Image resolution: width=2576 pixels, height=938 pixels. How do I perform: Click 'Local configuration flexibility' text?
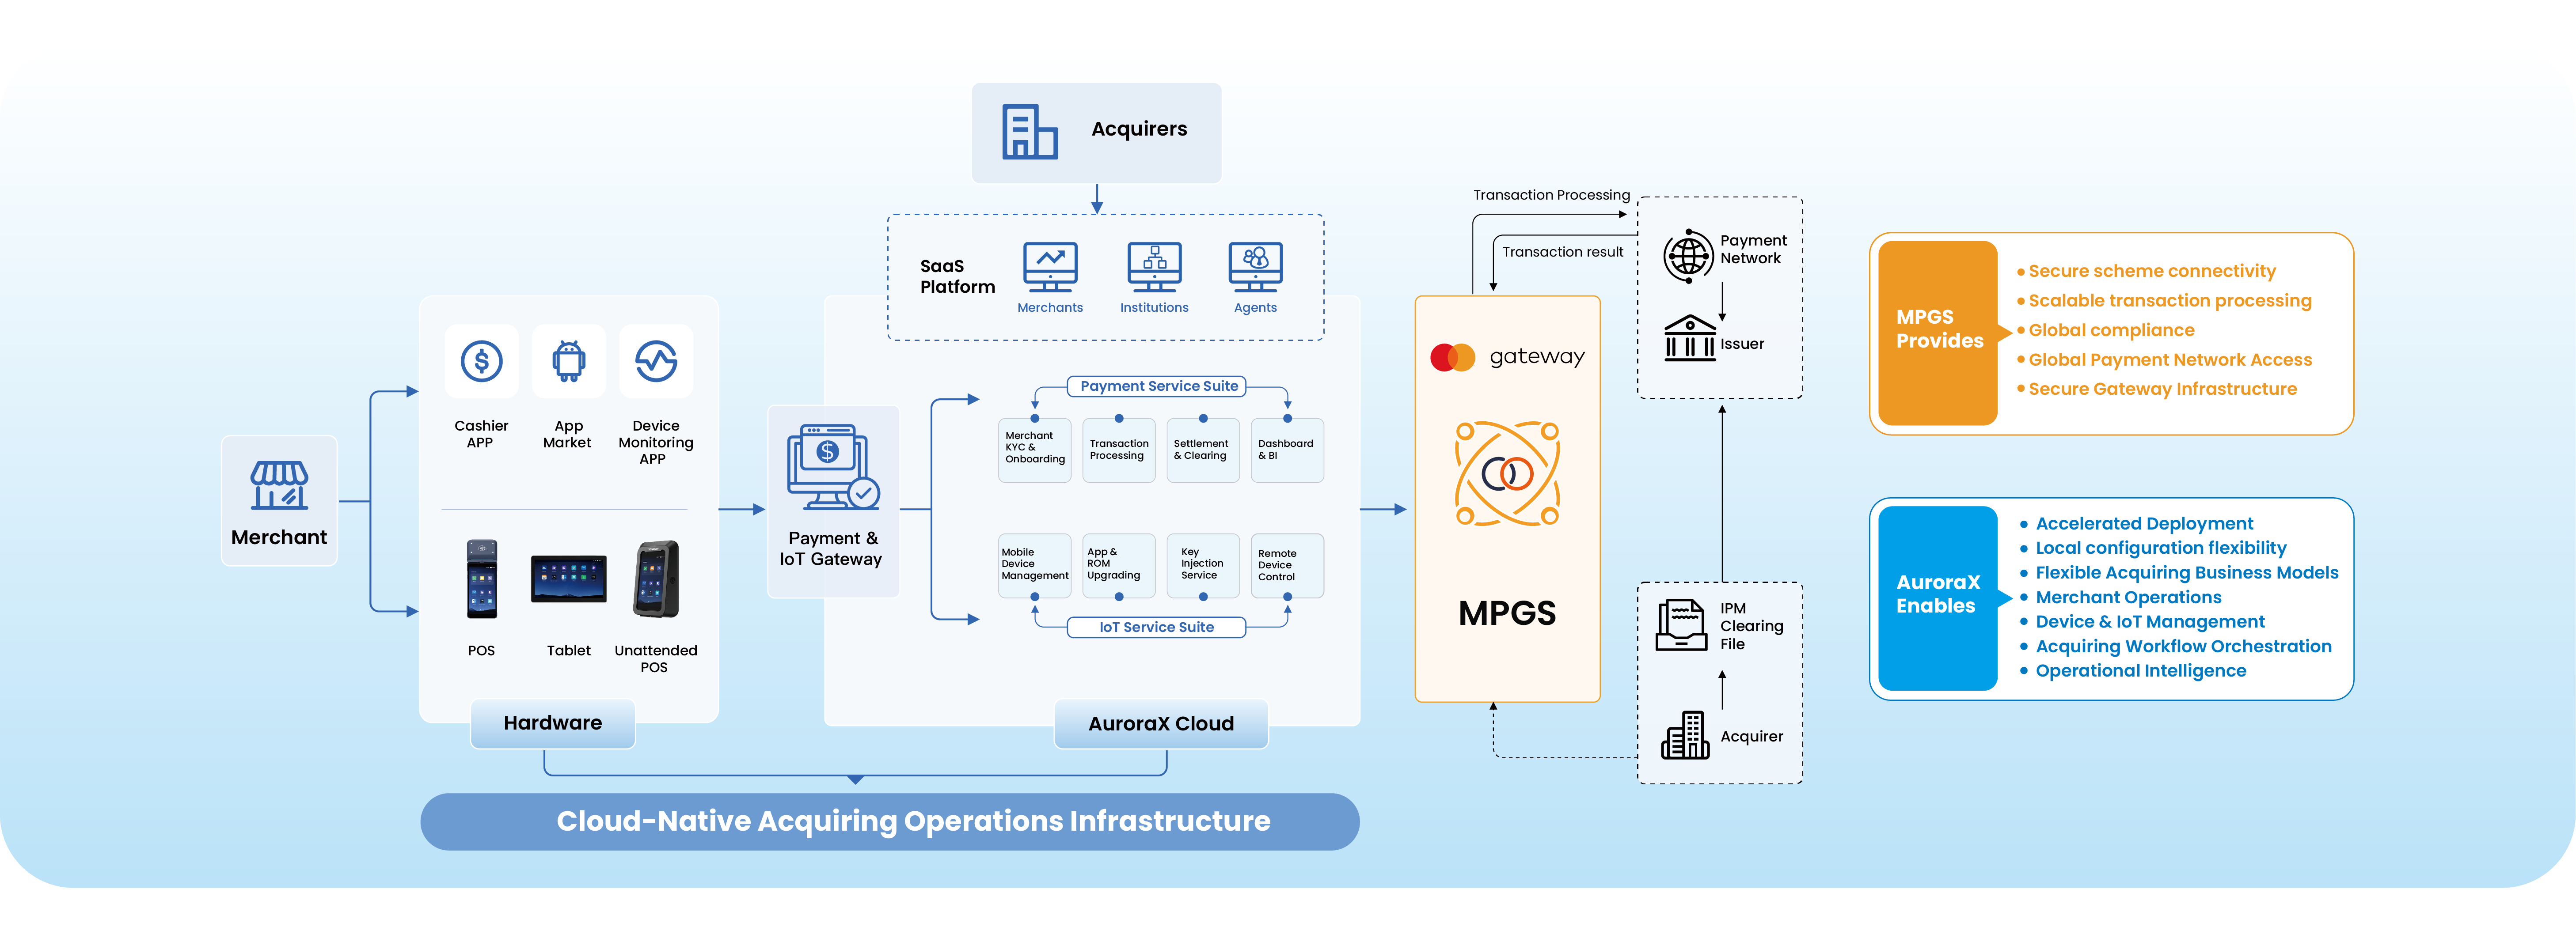pos(2161,548)
